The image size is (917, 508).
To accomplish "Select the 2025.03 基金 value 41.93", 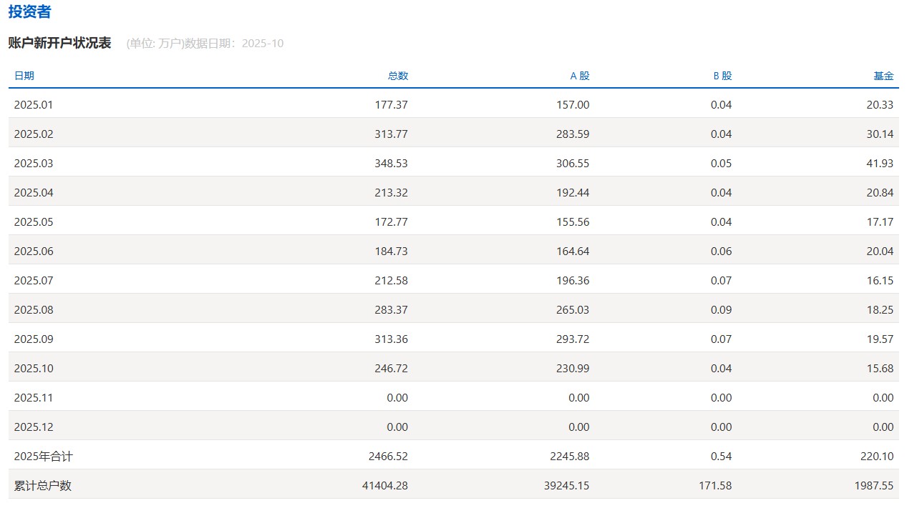I will (880, 164).
